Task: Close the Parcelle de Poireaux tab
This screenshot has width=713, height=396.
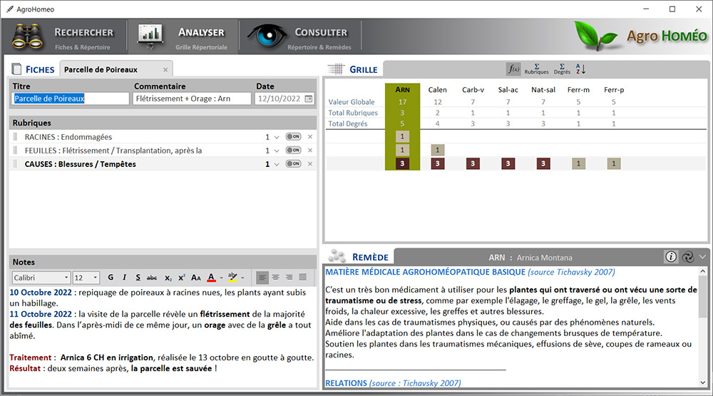Action: coord(165,70)
